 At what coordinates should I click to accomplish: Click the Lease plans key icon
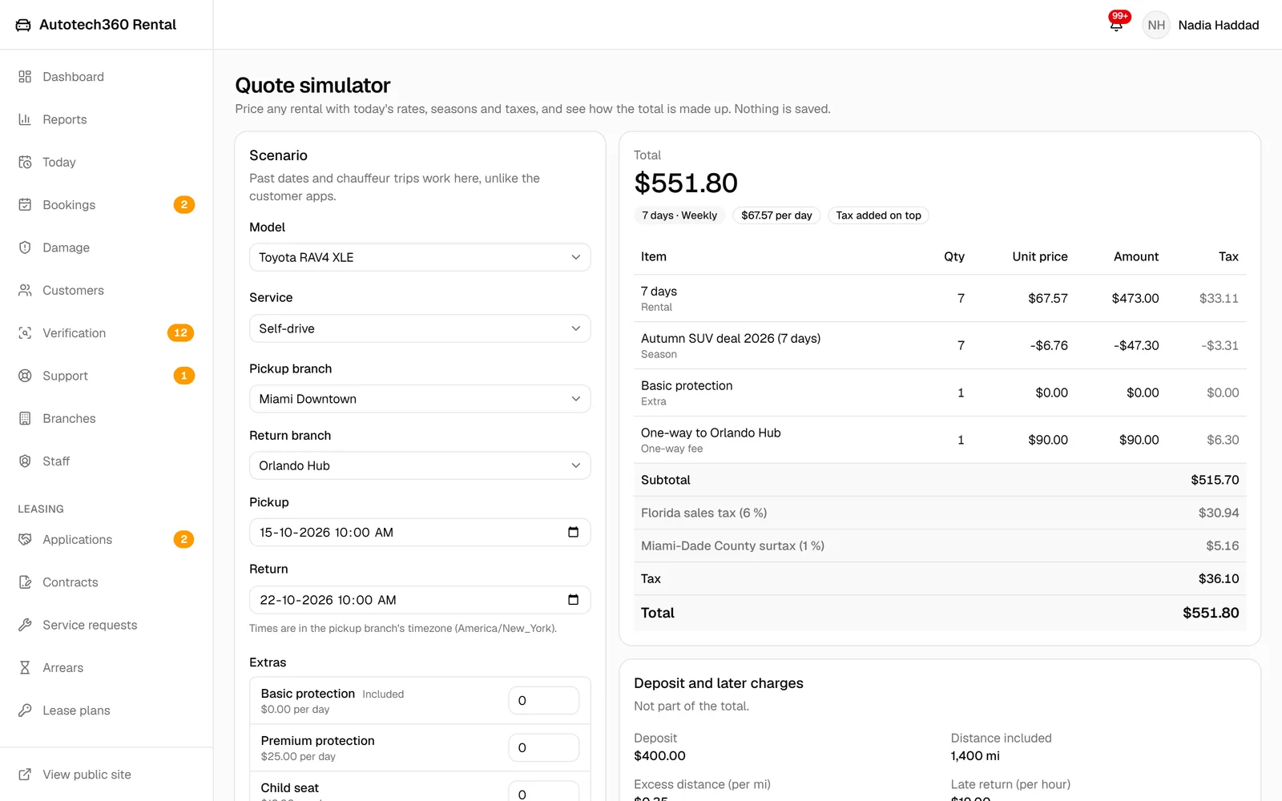tap(25, 710)
